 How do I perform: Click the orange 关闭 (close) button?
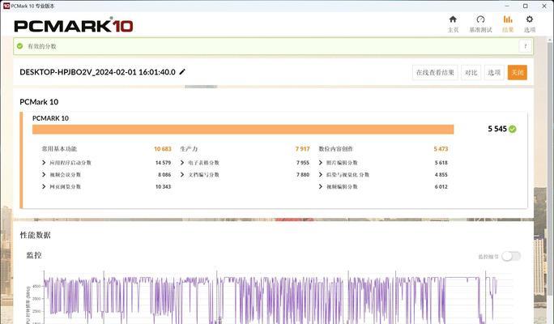(x=518, y=72)
